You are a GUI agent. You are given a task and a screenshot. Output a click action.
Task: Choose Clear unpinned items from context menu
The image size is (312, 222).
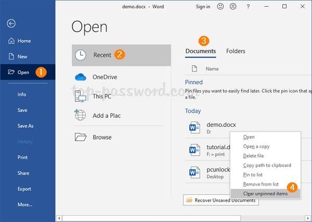(x=265, y=193)
